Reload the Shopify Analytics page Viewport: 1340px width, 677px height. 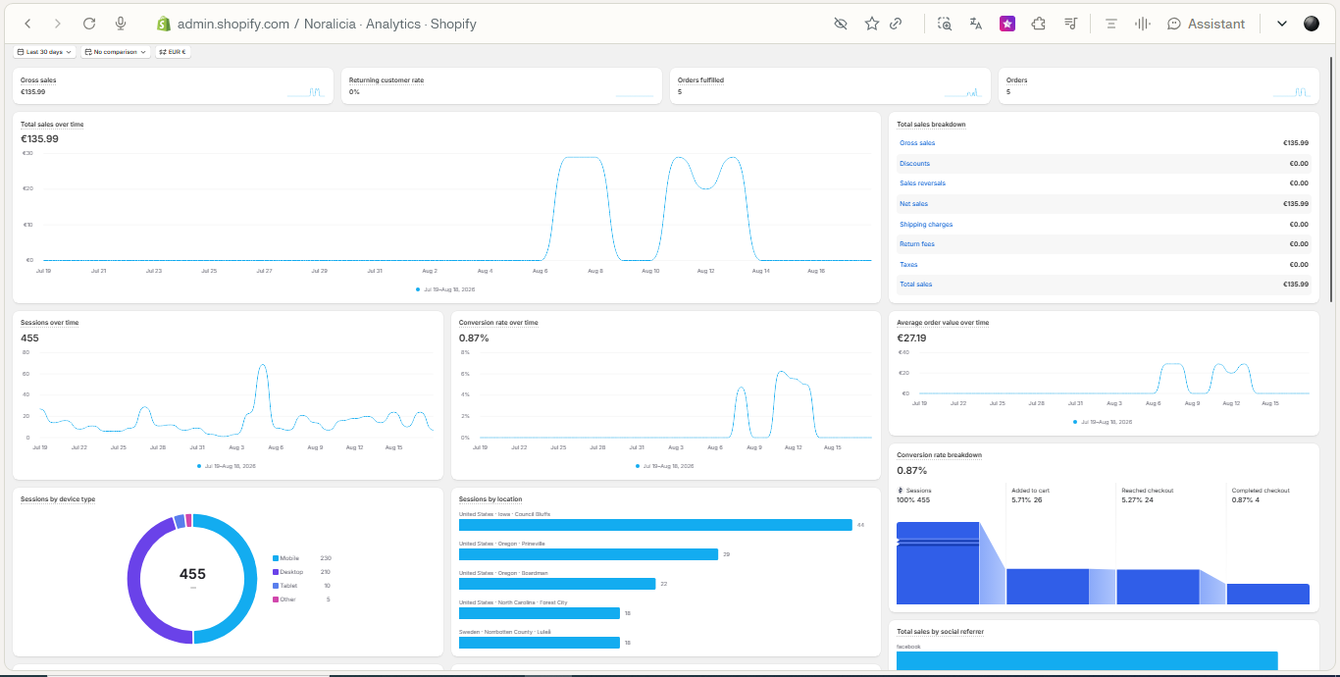pos(89,24)
